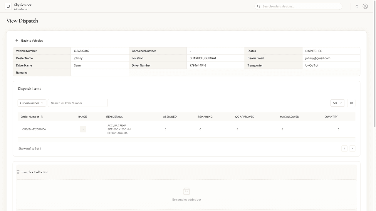Select order ORD/26-27/000106 cell
This screenshot has height=211, width=376.
pos(34,129)
